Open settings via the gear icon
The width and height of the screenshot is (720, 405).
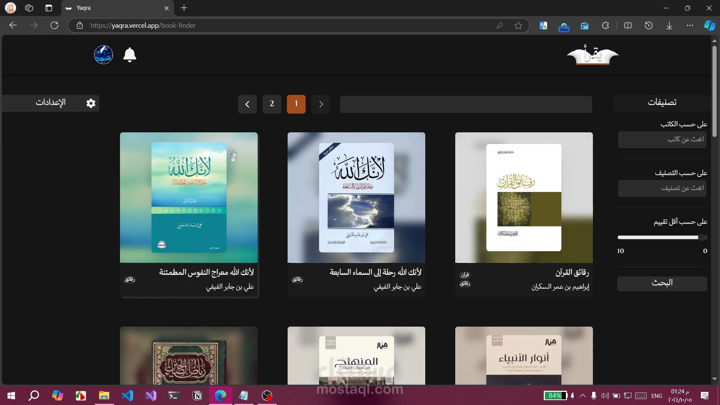coord(91,103)
